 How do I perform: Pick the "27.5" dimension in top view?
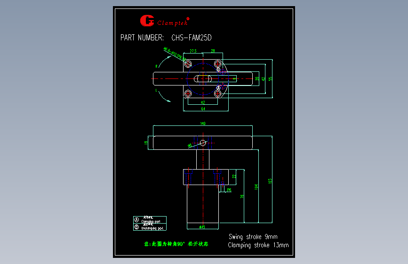[193, 51]
